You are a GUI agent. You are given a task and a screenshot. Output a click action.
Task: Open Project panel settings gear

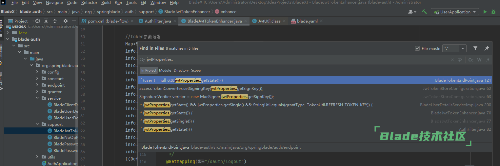(65, 21)
